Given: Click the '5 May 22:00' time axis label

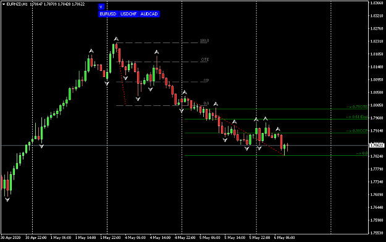Looking at the screenshot, I should (x=260, y=238).
